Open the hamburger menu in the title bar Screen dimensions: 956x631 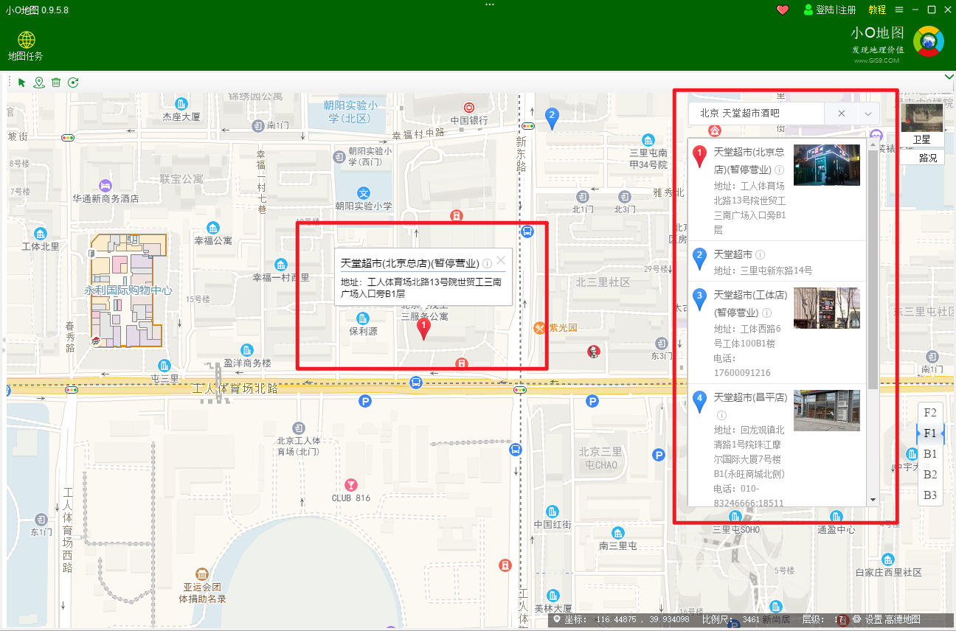tap(899, 10)
